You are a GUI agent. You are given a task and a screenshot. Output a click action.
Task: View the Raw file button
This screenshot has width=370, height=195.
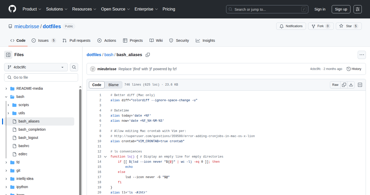click(x=335, y=85)
